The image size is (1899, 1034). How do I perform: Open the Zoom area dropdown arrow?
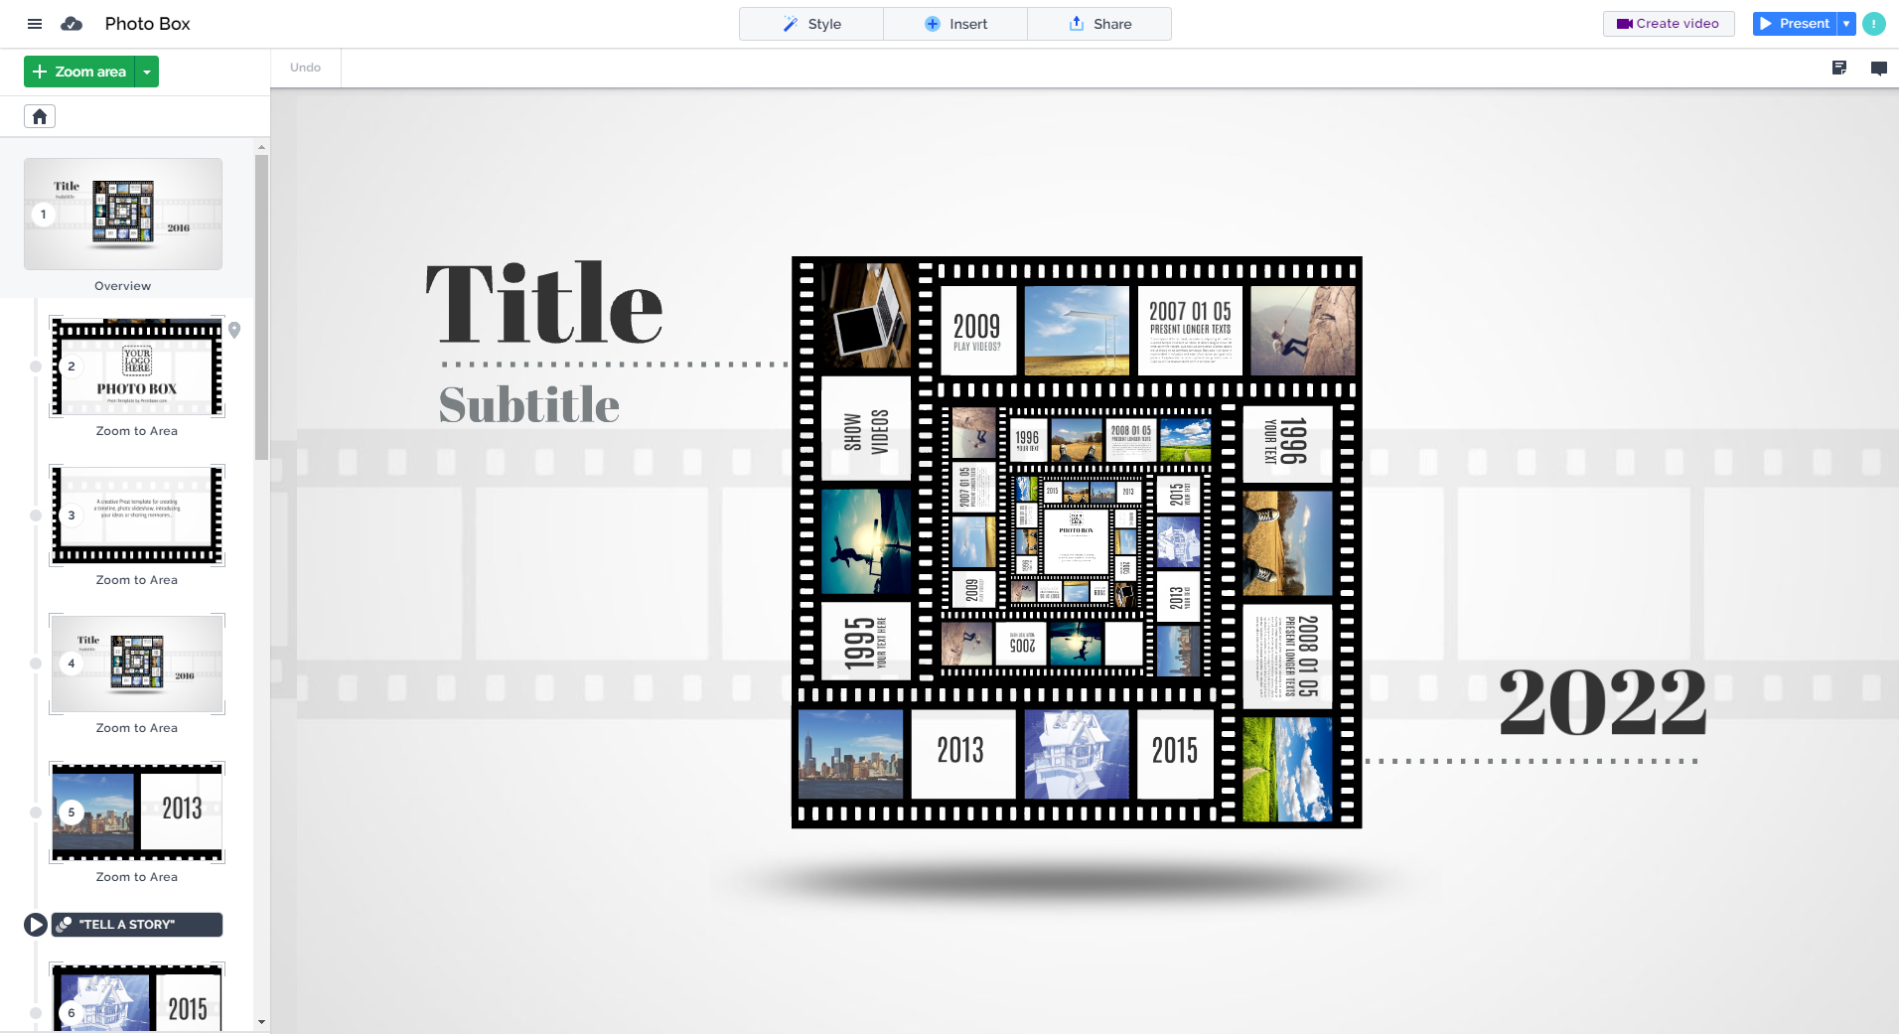(x=146, y=71)
